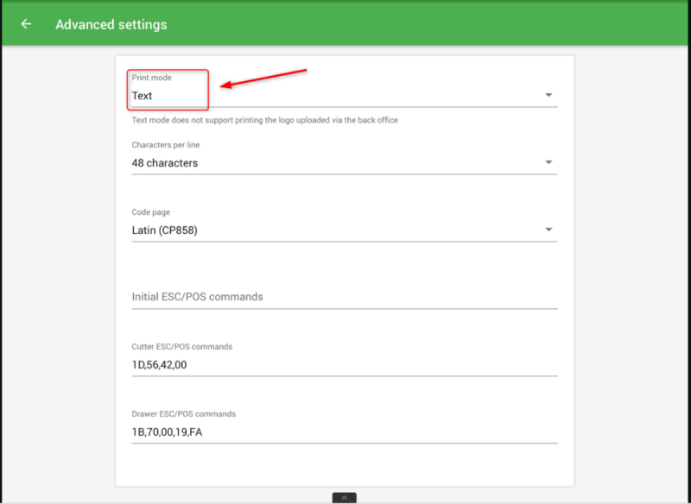
Task: Click the '48 characters' selection
Action: coord(165,163)
